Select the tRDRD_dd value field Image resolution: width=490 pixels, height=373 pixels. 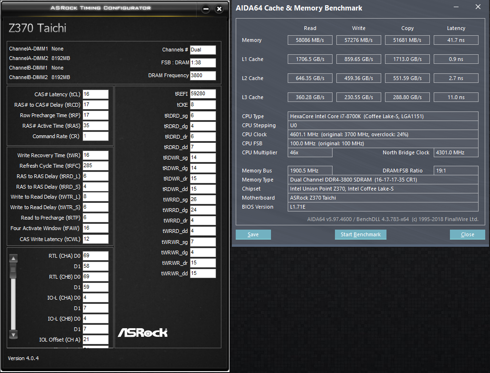(x=203, y=147)
